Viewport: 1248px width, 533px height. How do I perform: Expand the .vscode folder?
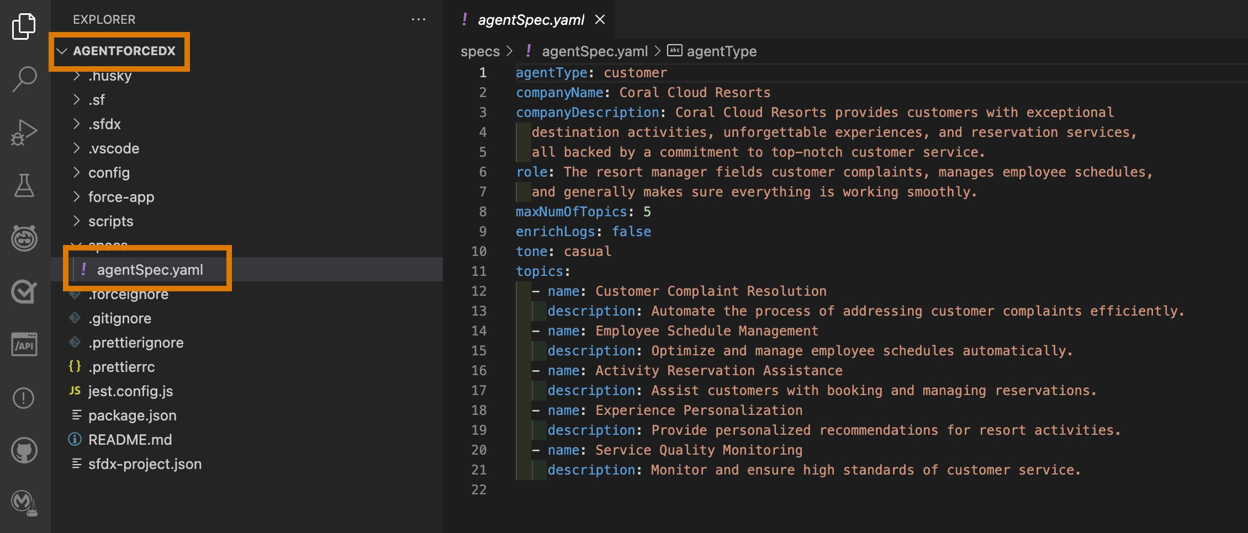tap(246, 148)
